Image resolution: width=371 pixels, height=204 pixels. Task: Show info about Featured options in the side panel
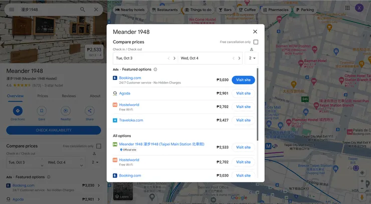point(49,177)
